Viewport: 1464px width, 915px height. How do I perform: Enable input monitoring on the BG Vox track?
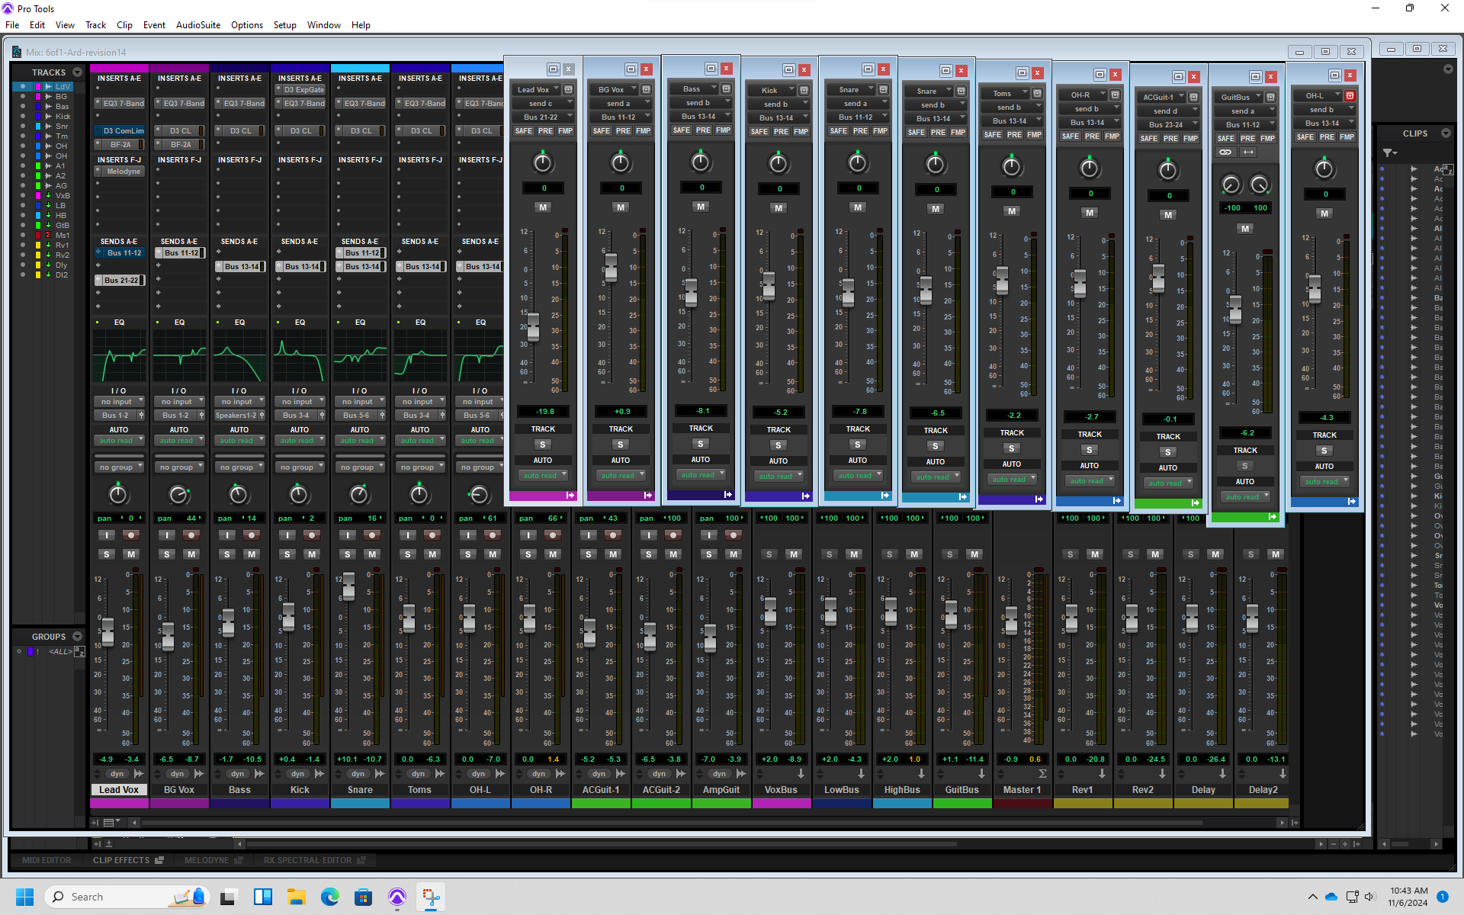coord(166,535)
